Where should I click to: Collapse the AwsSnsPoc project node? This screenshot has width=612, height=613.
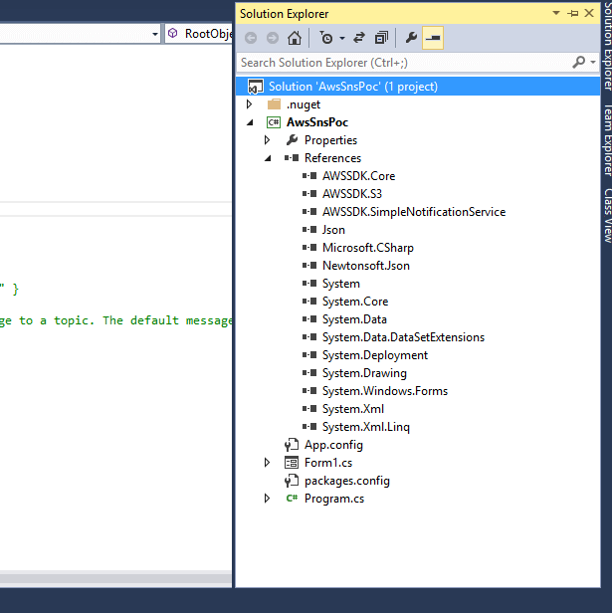pos(250,122)
